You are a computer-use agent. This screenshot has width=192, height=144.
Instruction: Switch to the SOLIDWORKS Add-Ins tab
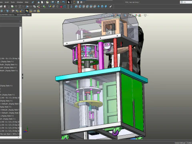pos(7,15)
